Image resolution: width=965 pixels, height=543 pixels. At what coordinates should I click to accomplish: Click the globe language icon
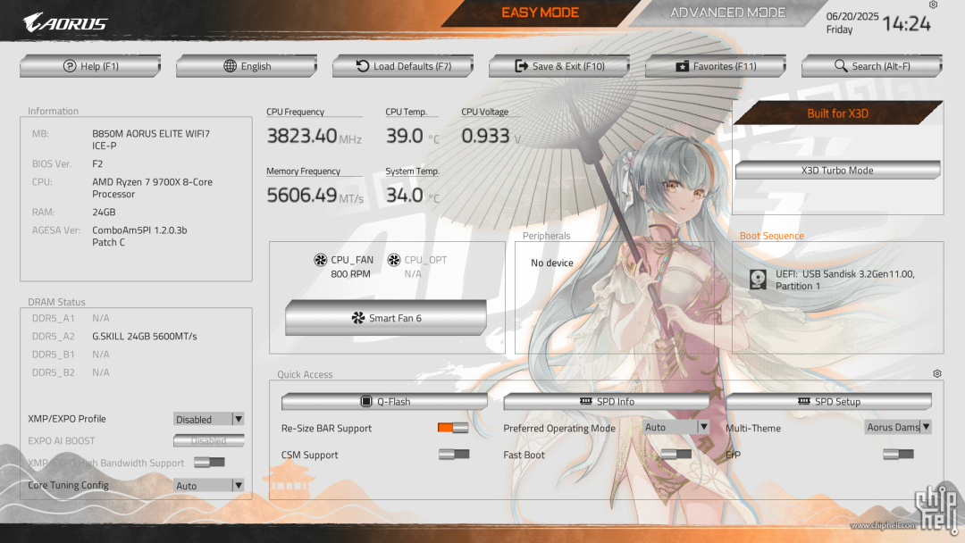[x=230, y=66]
